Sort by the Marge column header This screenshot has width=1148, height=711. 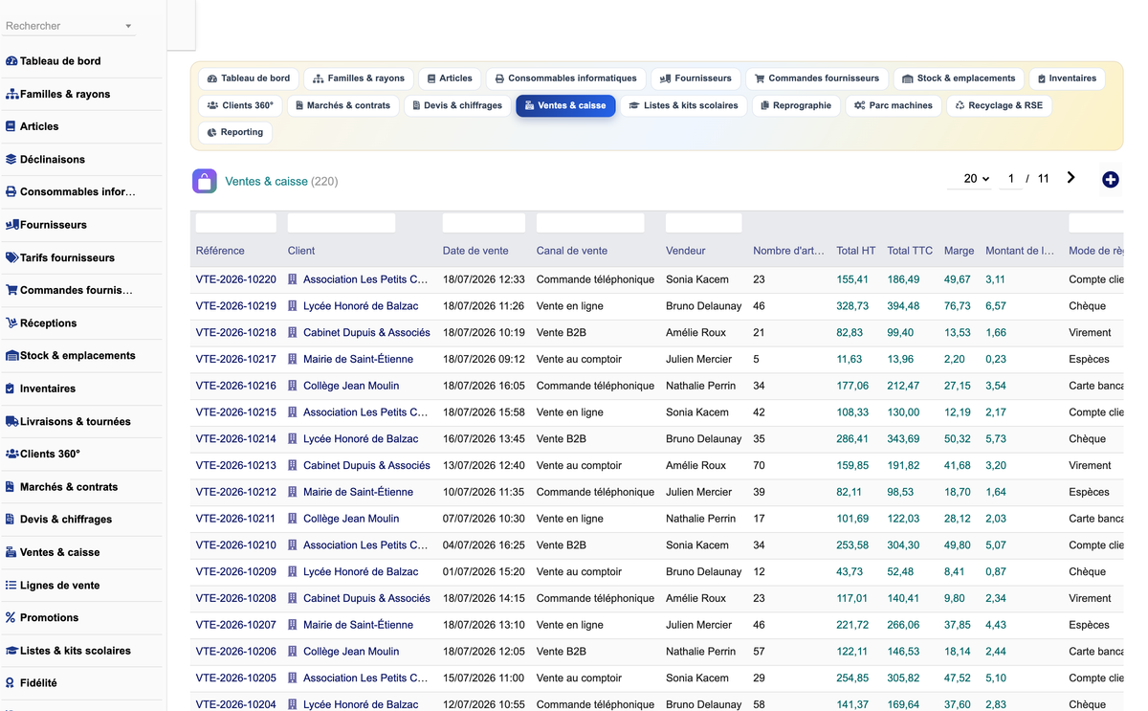tap(959, 251)
